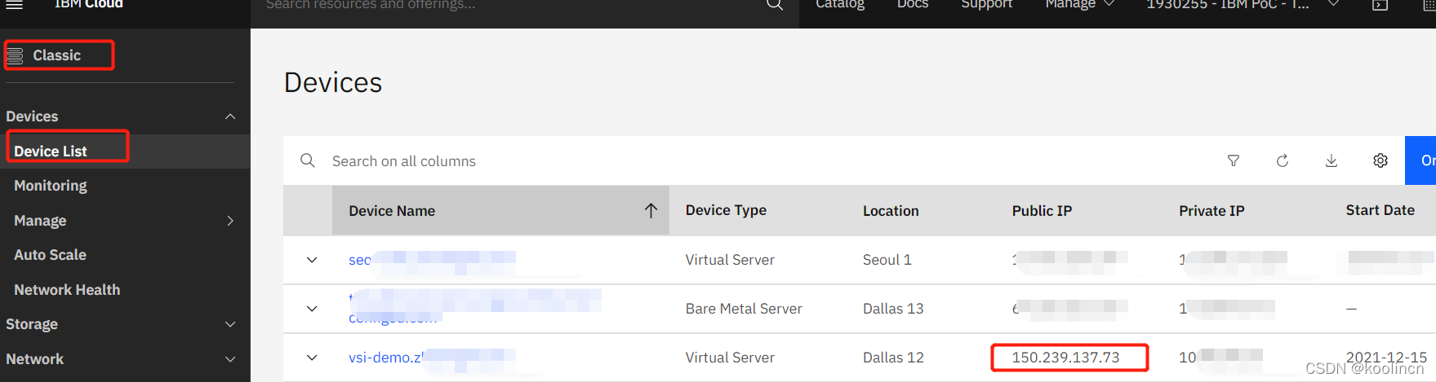This screenshot has width=1436, height=382.
Task: Sort by the Start Date column header
Action: tap(1380, 210)
